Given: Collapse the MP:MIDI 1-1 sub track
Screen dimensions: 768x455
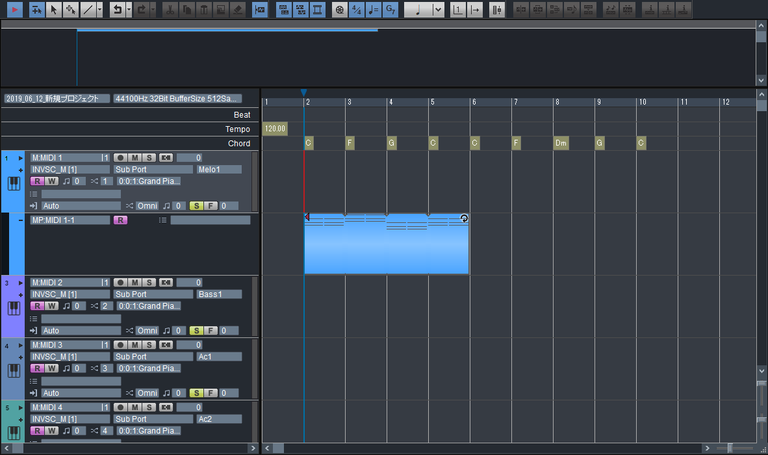Looking at the screenshot, I should tap(21, 220).
